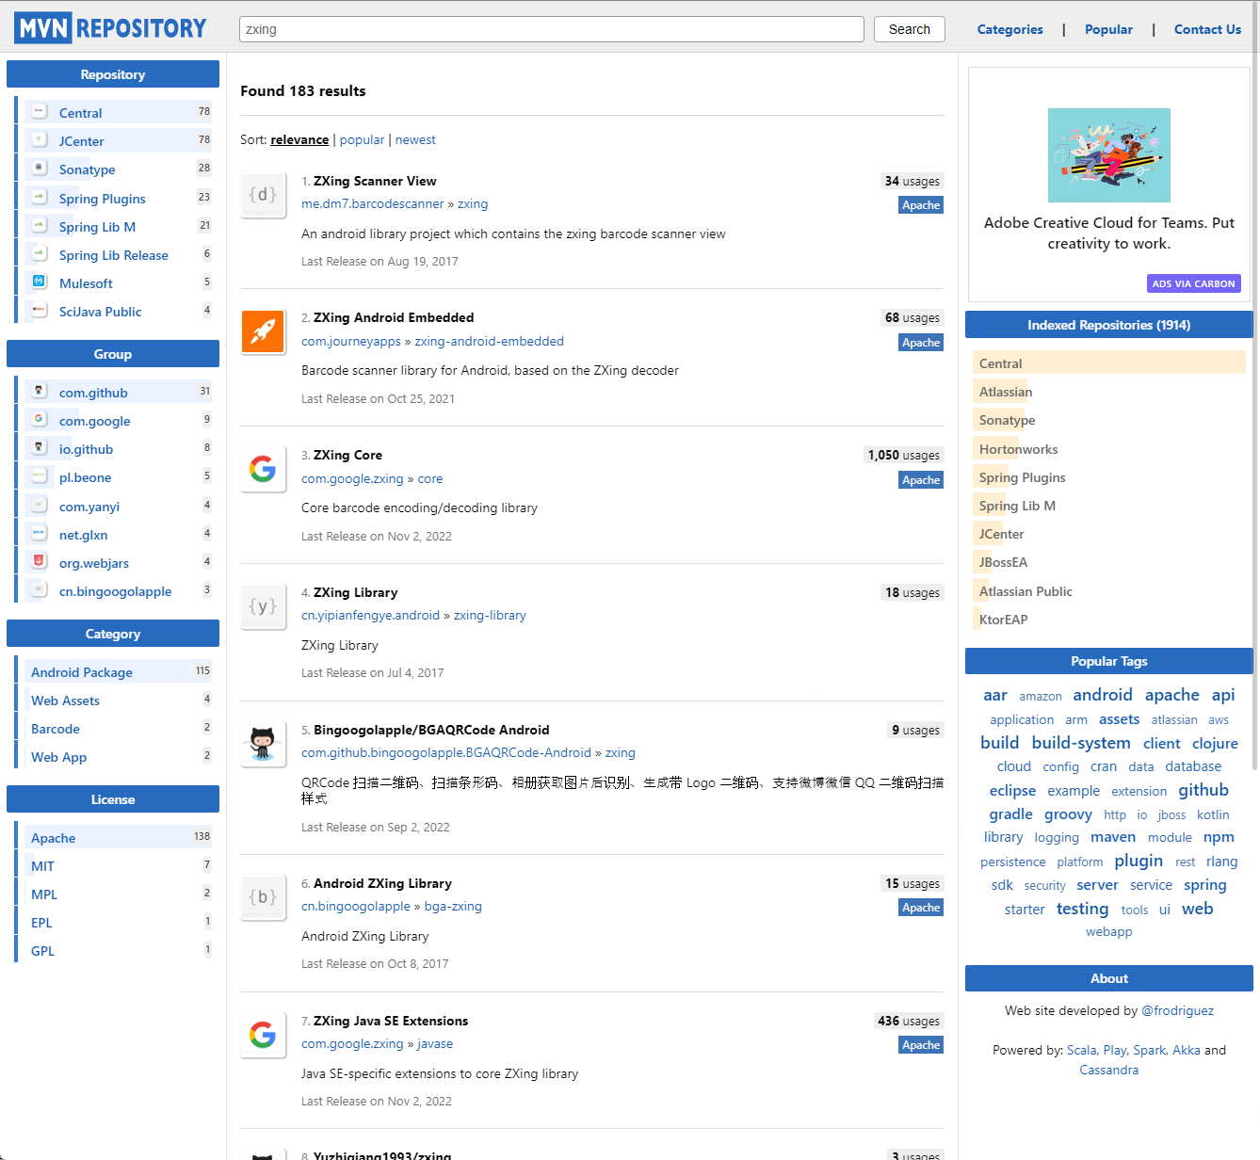Viewport: 1260px width, 1160px height.
Task: Open the Popular menu item
Action: pyautogui.click(x=1108, y=29)
